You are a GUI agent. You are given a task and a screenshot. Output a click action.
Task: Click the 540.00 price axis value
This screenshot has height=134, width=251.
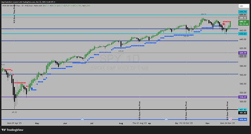point(243,84)
